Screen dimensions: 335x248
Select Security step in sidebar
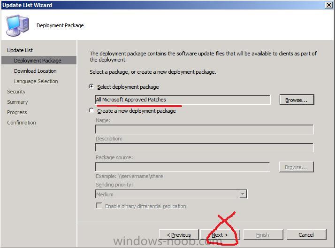tap(16, 92)
